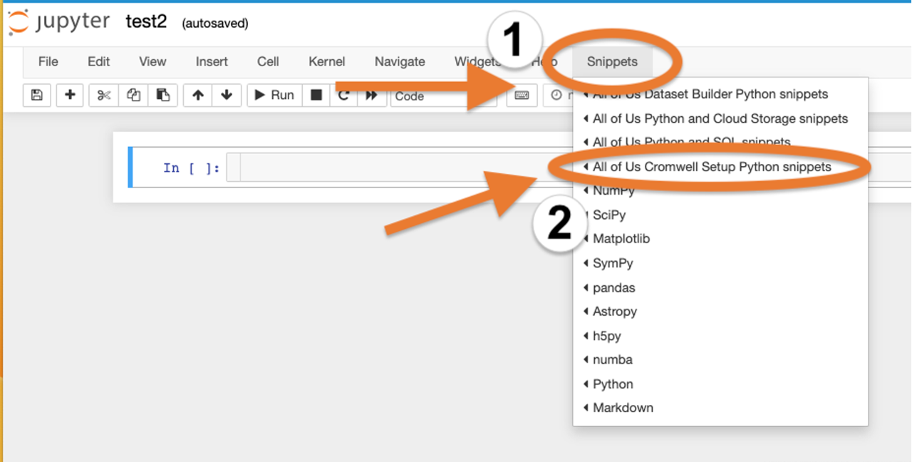The width and height of the screenshot is (912, 462).
Task: Open the Kernel menu
Action: point(327,61)
